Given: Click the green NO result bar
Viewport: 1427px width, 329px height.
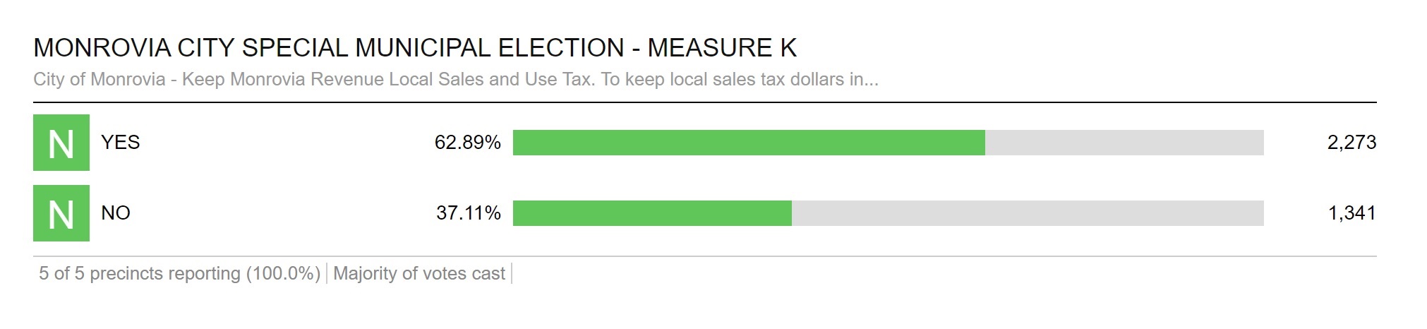Looking at the screenshot, I should pos(651,213).
